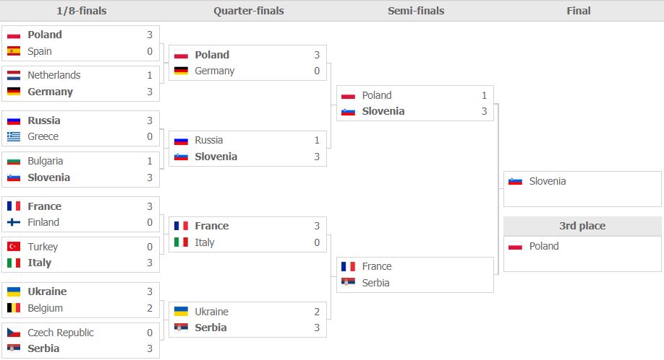Click the Finland flag icon
The image size is (664, 360).
[x=14, y=222]
